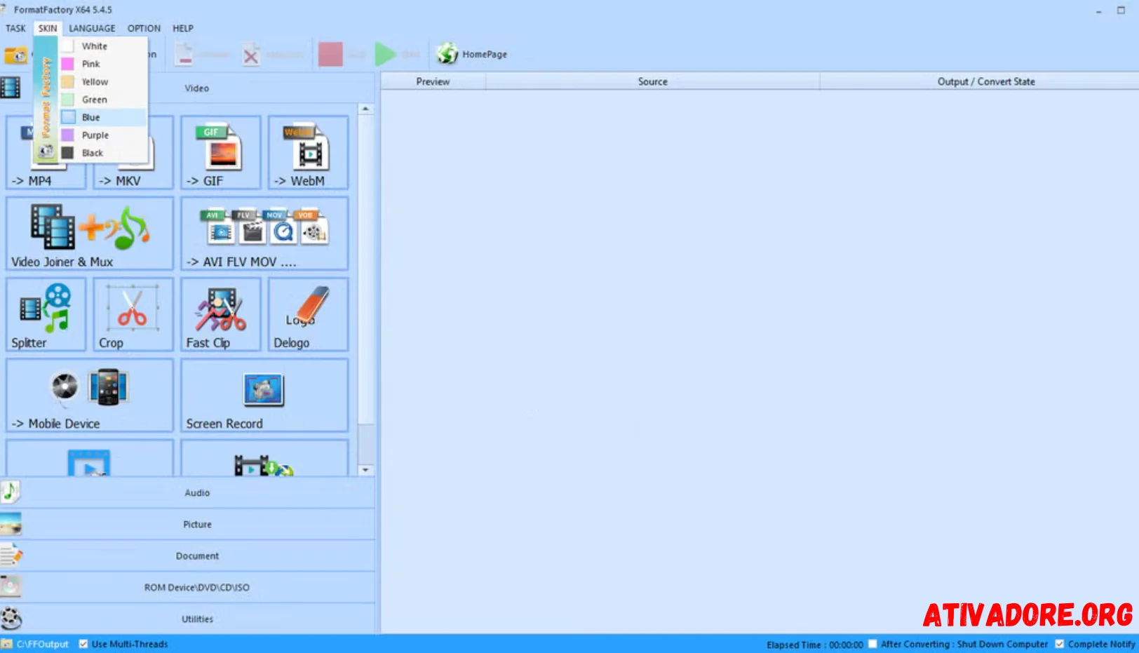The image size is (1139, 653).
Task: Launch Video Joiner & Mux tool
Action: 90,234
